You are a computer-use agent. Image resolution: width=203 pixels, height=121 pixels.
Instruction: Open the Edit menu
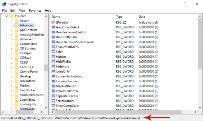click(x=13, y=11)
